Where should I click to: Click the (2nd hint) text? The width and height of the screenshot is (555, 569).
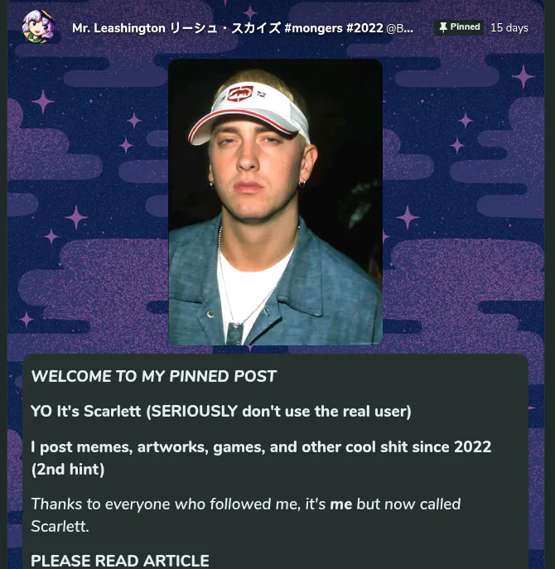click(68, 470)
